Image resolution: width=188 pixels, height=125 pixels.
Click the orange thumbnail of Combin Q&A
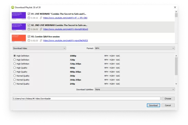pyautogui.click(x=19, y=38)
